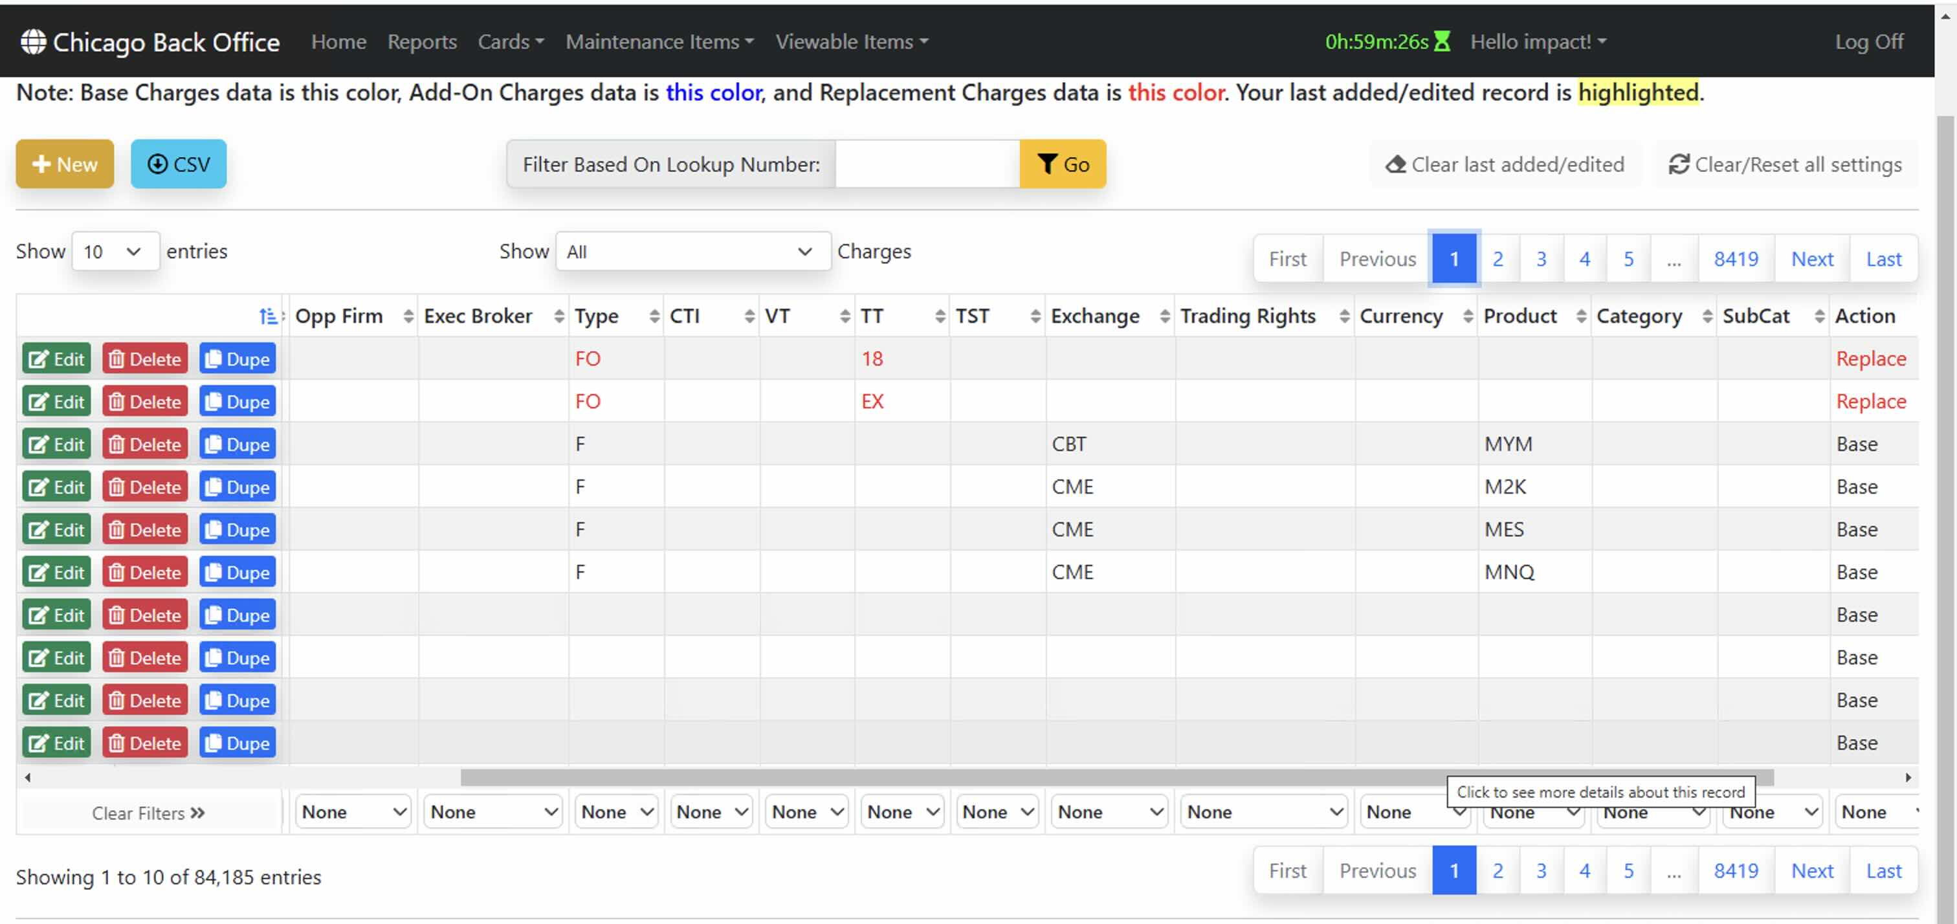Image resolution: width=1957 pixels, height=924 pixels.
Task: Click inside the Filter Based On Lookup Number field
Action: coord(926,164)
